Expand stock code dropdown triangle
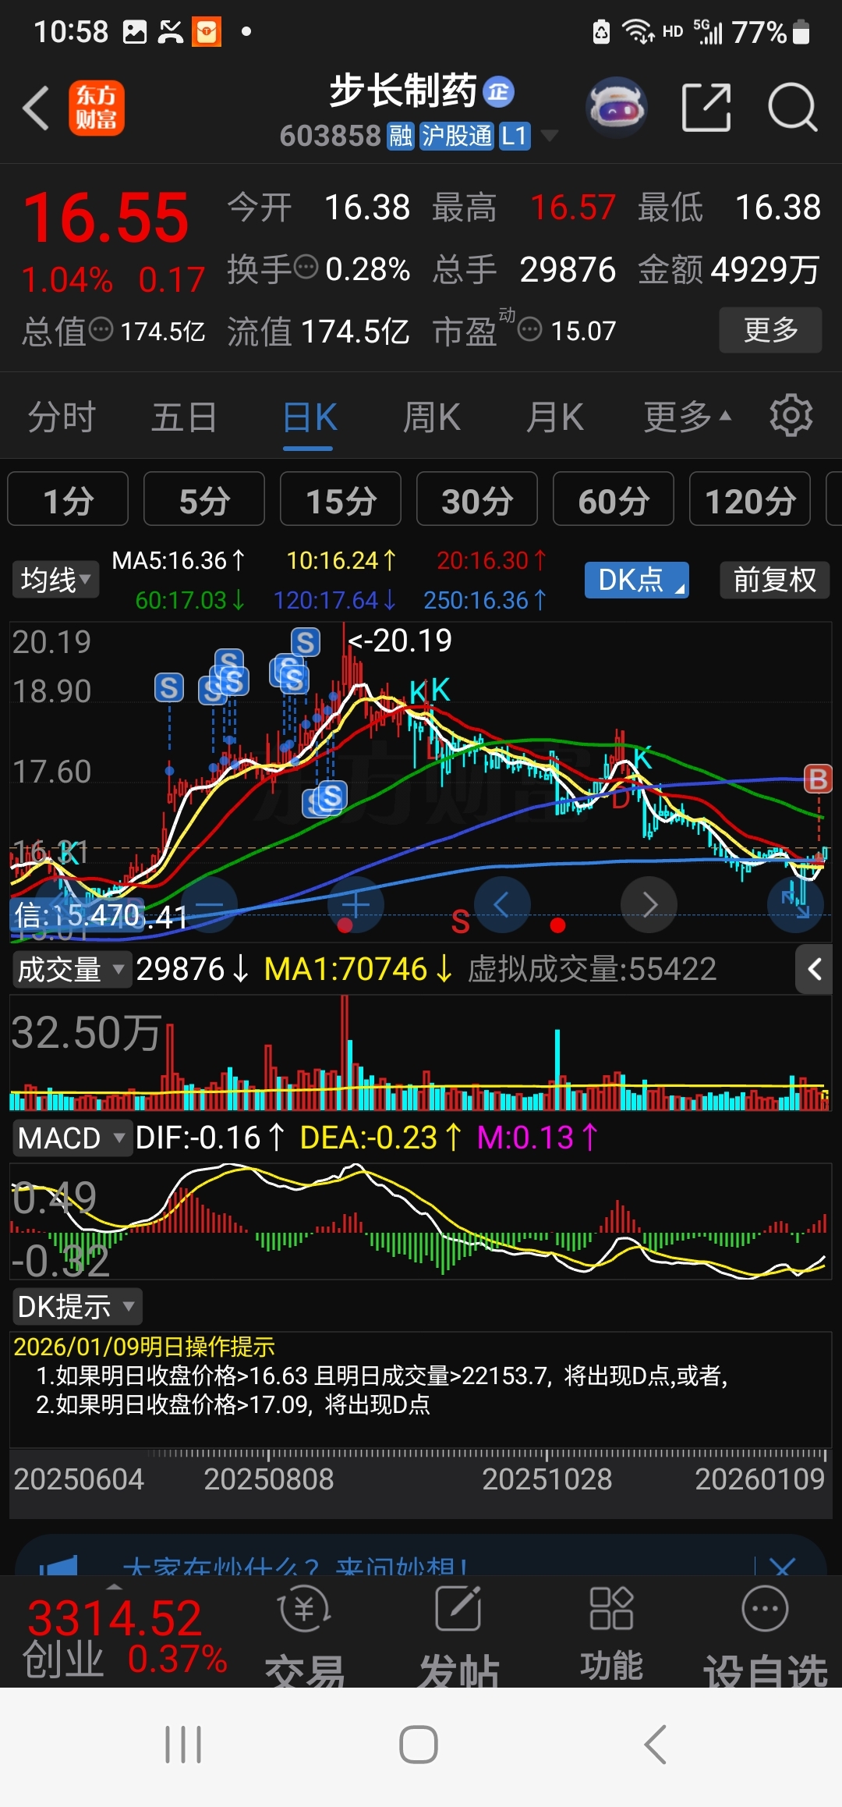 pos(550,136)
